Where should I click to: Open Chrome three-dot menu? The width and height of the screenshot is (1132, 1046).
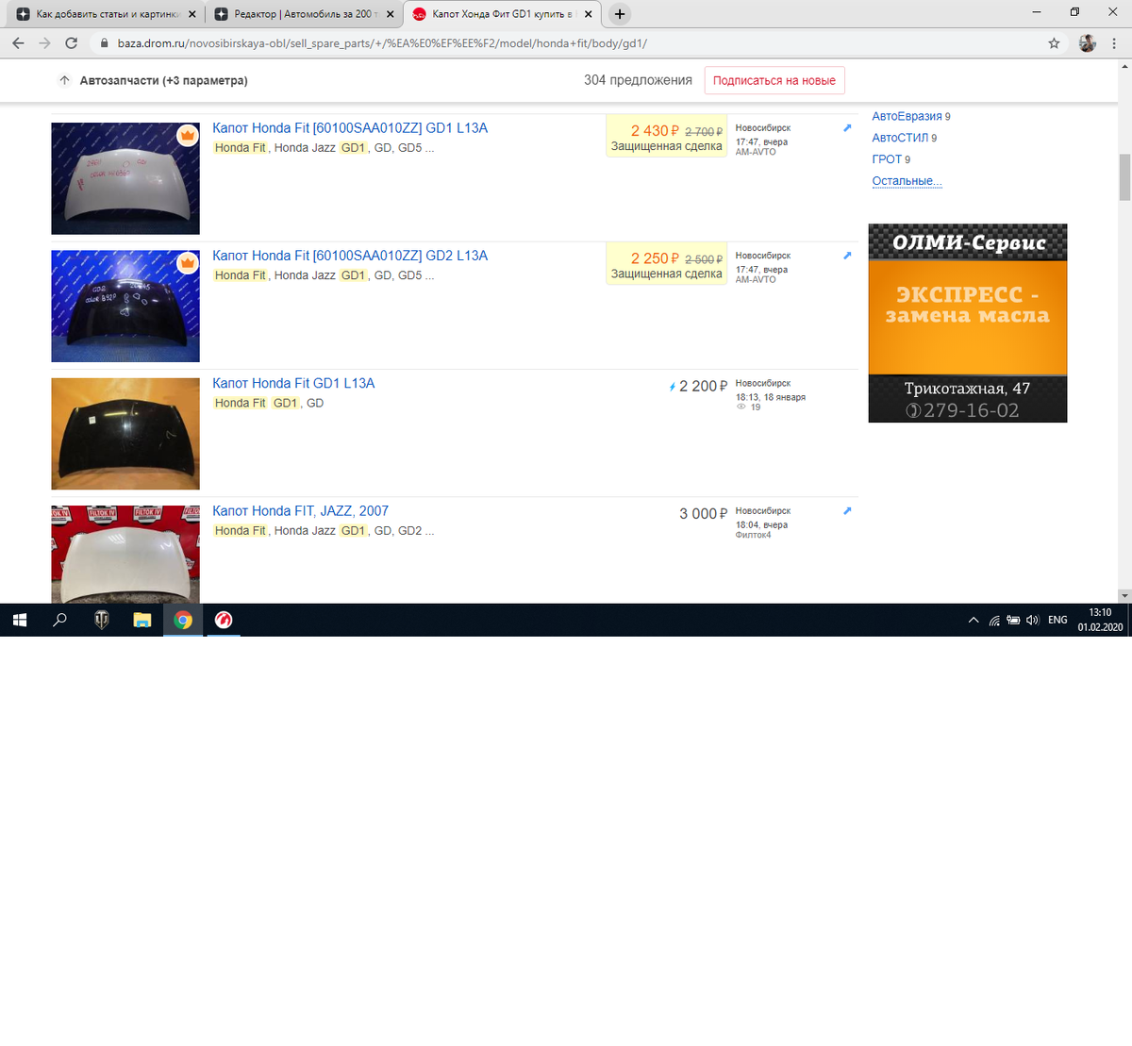pyautogui.click(x=1114, y=43)
